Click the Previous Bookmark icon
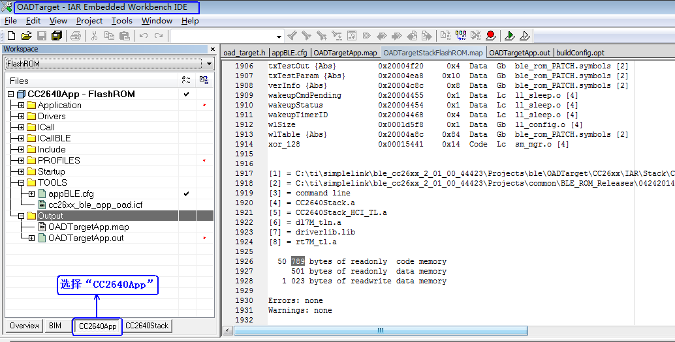Viewport: 675px width, 342px height. coord(381,36)
